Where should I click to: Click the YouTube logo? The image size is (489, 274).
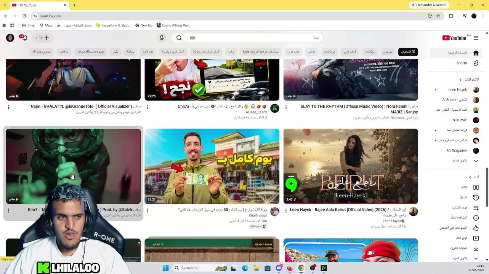coord(454,38)
